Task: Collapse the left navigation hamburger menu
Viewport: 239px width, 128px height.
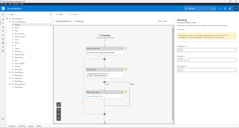Action: (x=3, y=14)
